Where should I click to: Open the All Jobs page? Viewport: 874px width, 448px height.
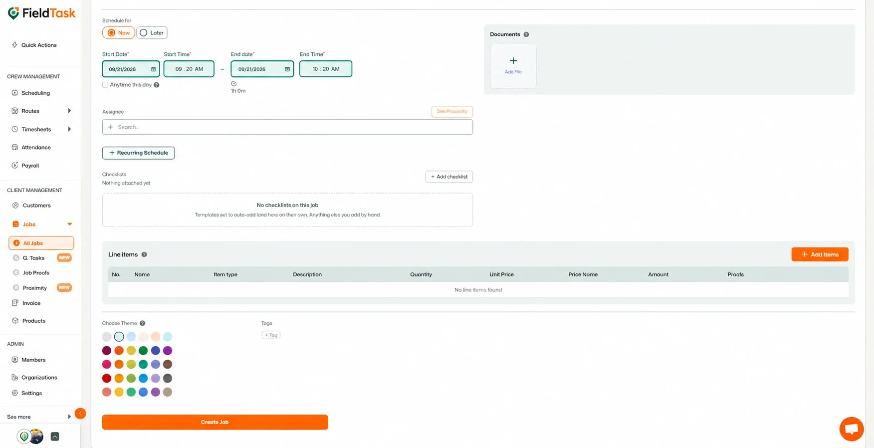[41, 243]
